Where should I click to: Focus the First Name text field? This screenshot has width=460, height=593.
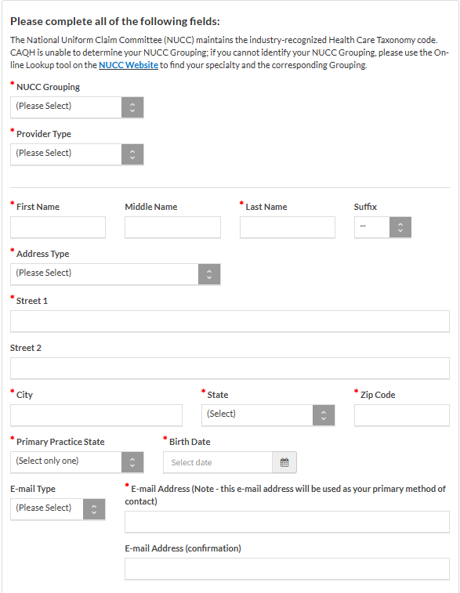(x=58, y=227)
